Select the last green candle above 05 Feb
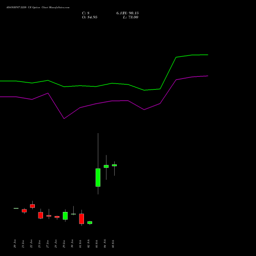Image resolution: width=256 pixels, height=256 pixels. 114,165
